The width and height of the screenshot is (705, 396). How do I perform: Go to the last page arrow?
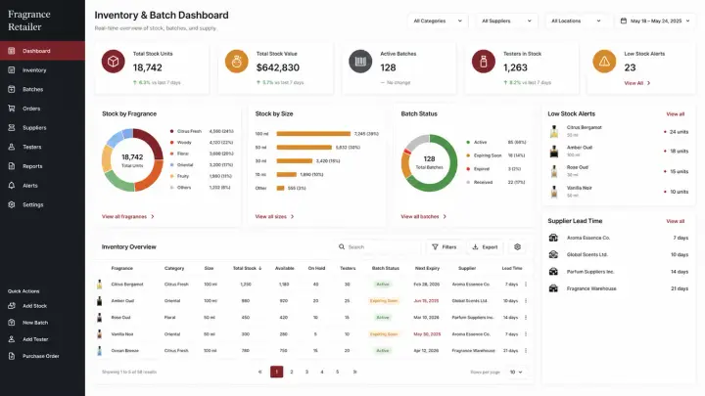[x=354, y=372]
